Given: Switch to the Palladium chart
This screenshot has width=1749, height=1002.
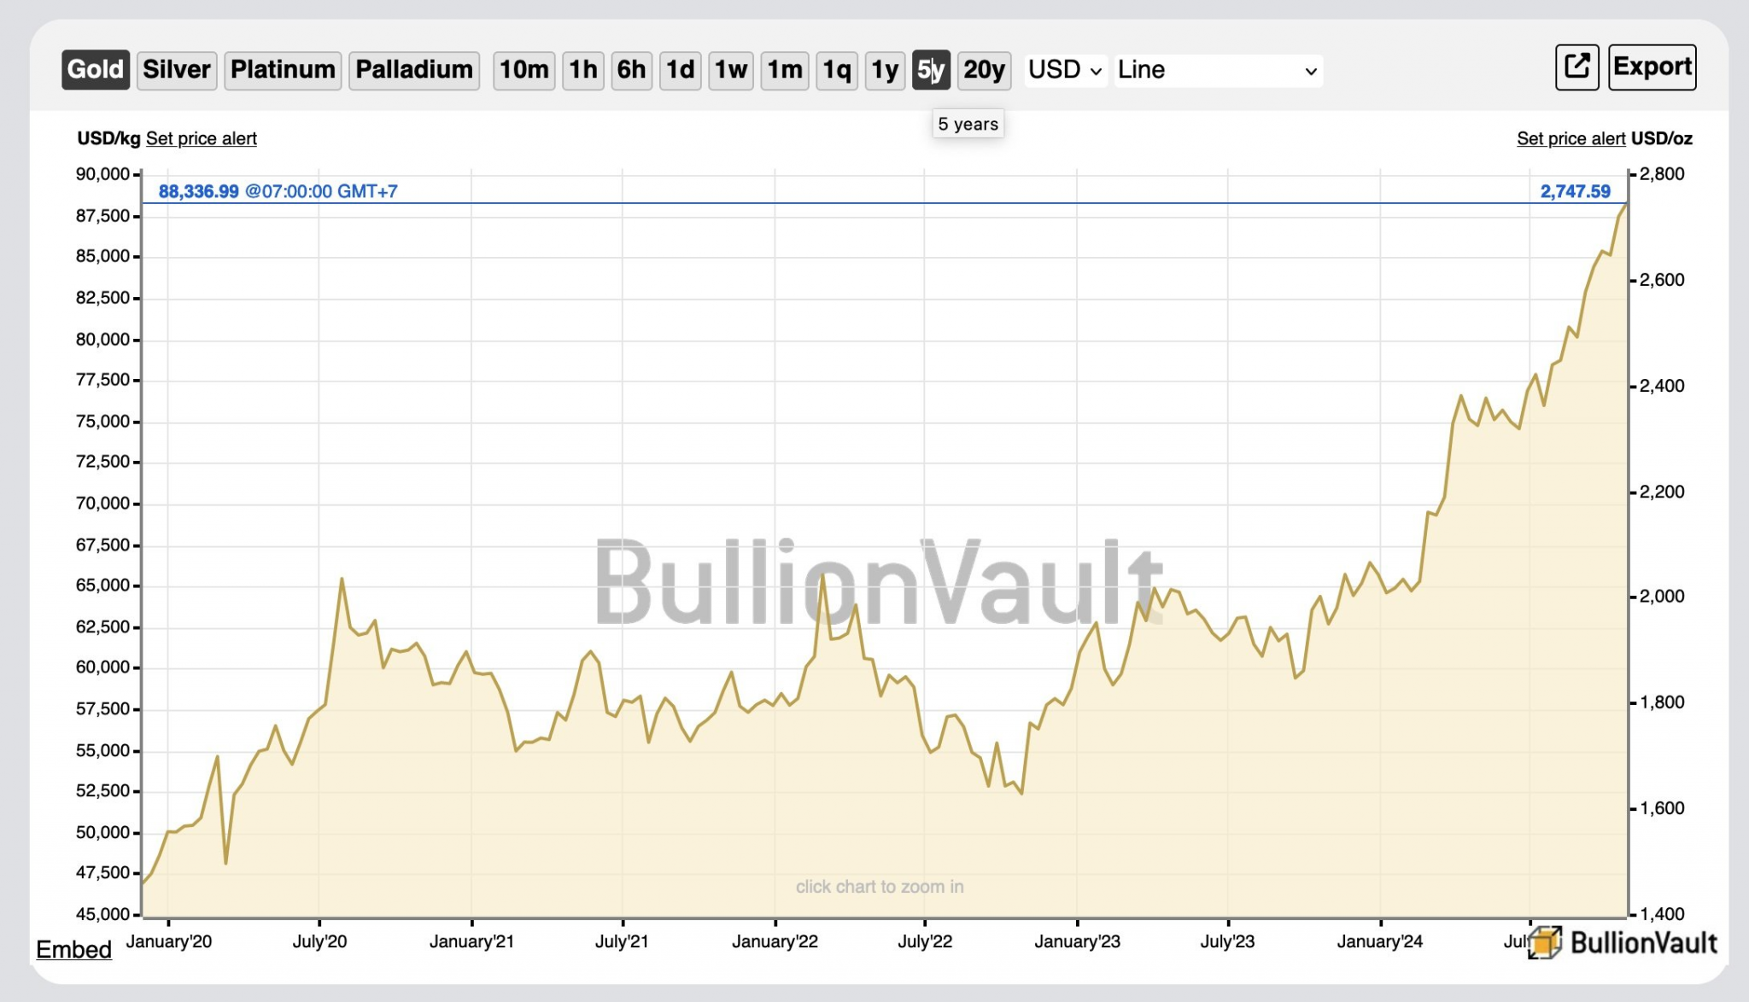Looking at the screenshot, I should (x=414, y=70).
